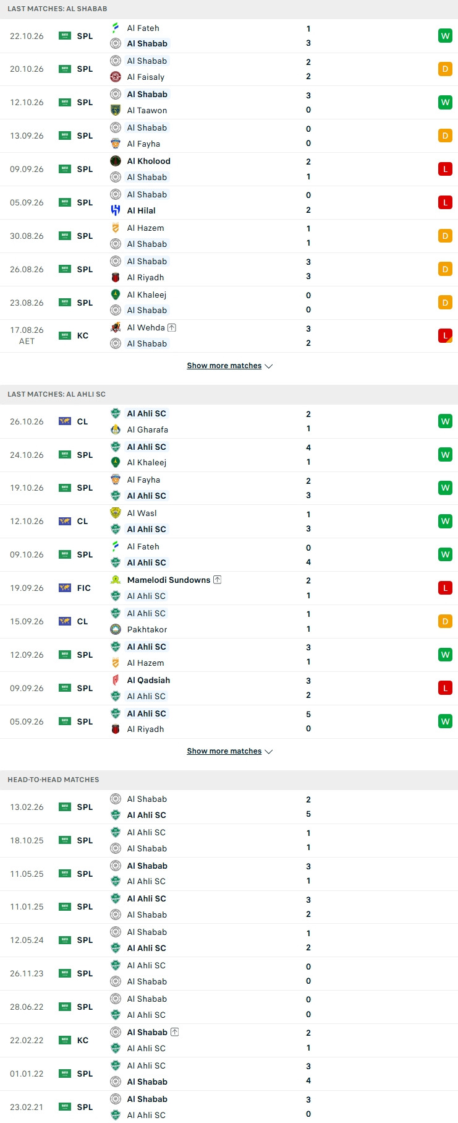Viewport: 458px width, 1123px height.
Task: Click KC label in 22.02.22 head-to-head
Action: [83, 1040]
